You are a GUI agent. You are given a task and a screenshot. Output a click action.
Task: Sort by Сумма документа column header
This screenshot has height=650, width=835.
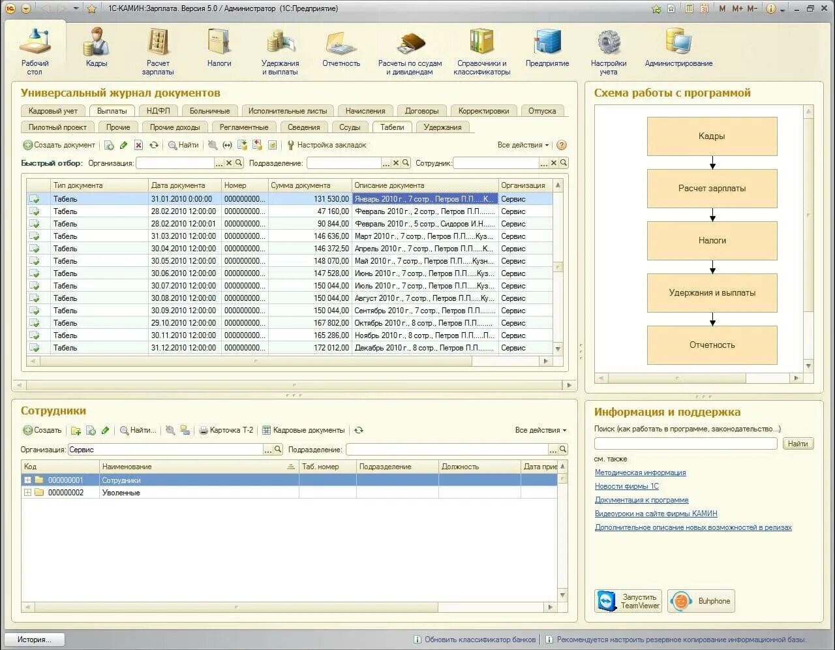(x=310, y=185)
